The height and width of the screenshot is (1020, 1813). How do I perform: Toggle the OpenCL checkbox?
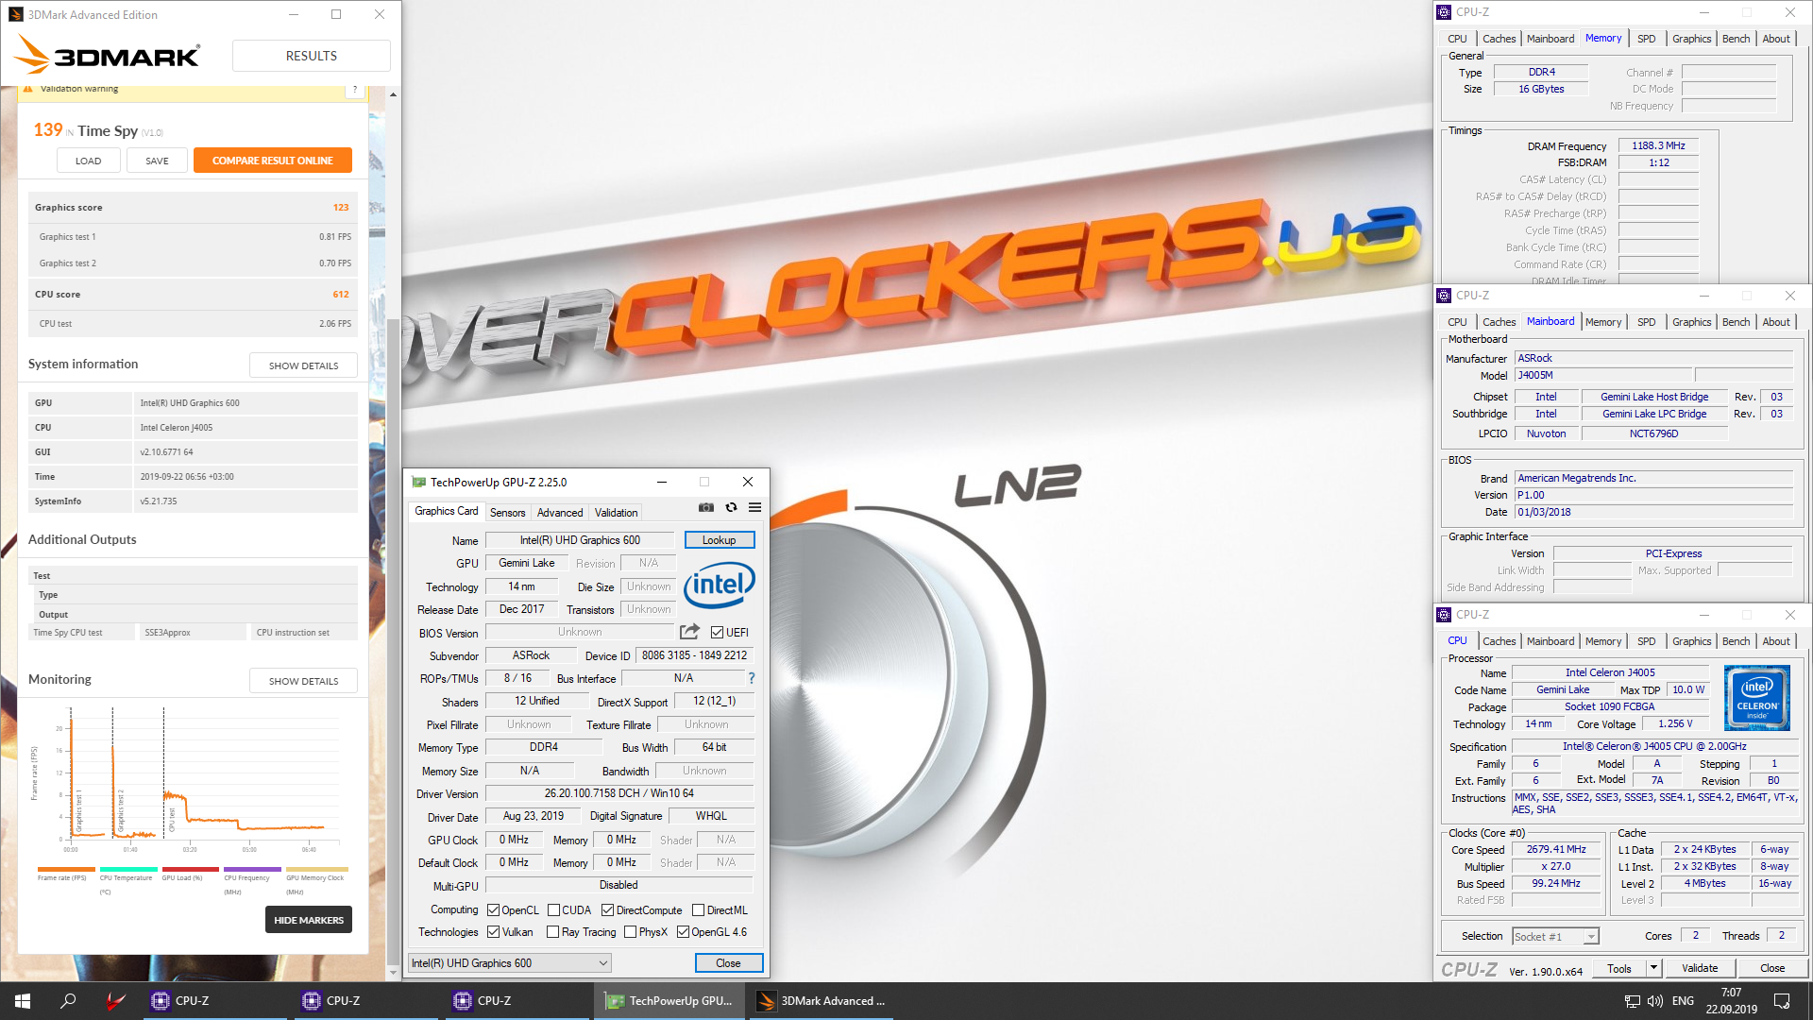(493, 910)
